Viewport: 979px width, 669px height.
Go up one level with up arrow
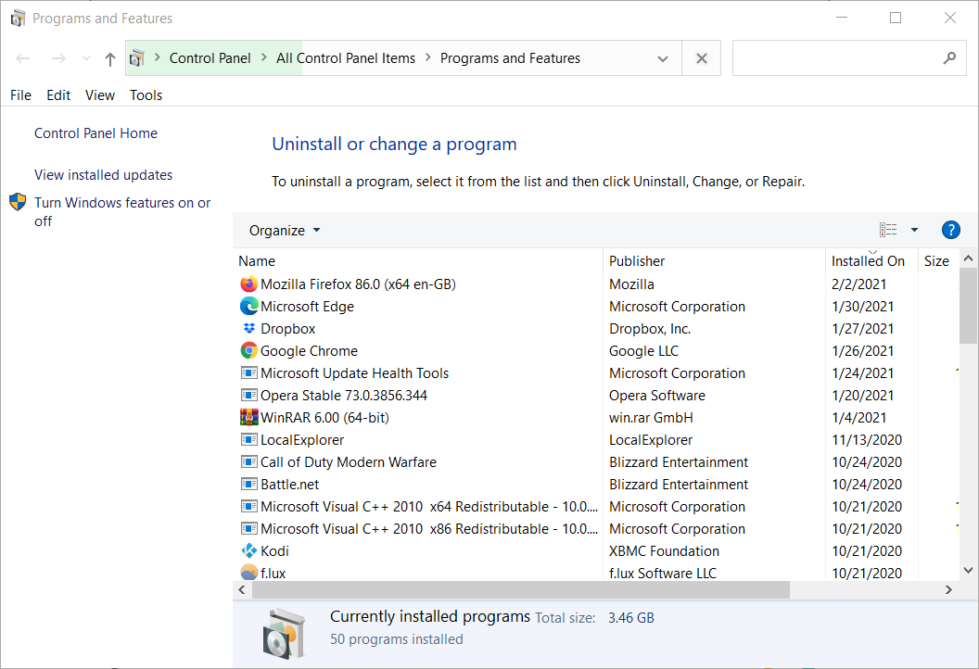click(x=110, y=59)
